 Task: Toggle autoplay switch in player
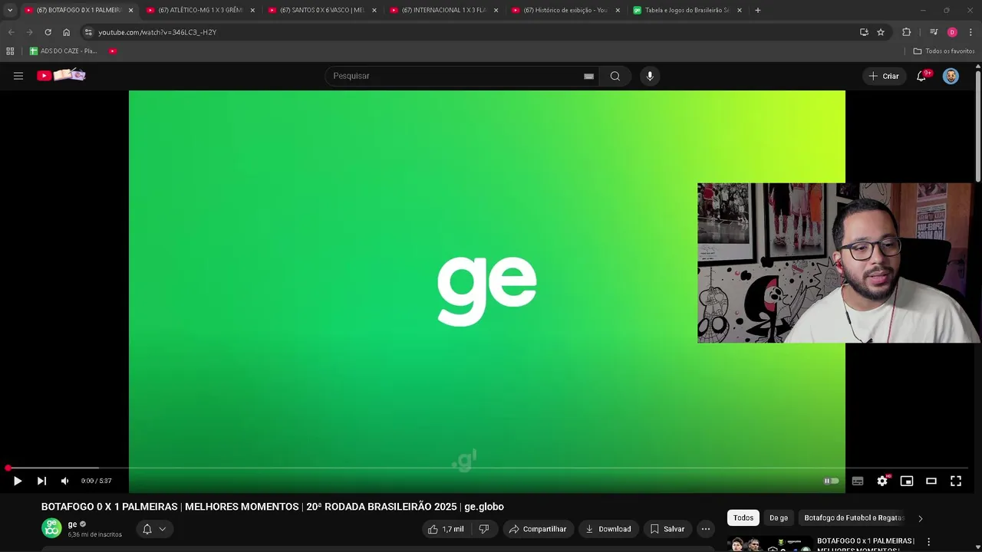tap(832, 481)
